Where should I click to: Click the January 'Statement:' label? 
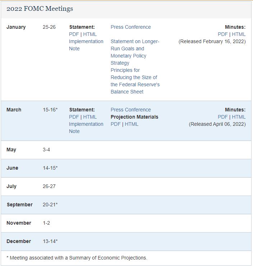coord(82,27)
